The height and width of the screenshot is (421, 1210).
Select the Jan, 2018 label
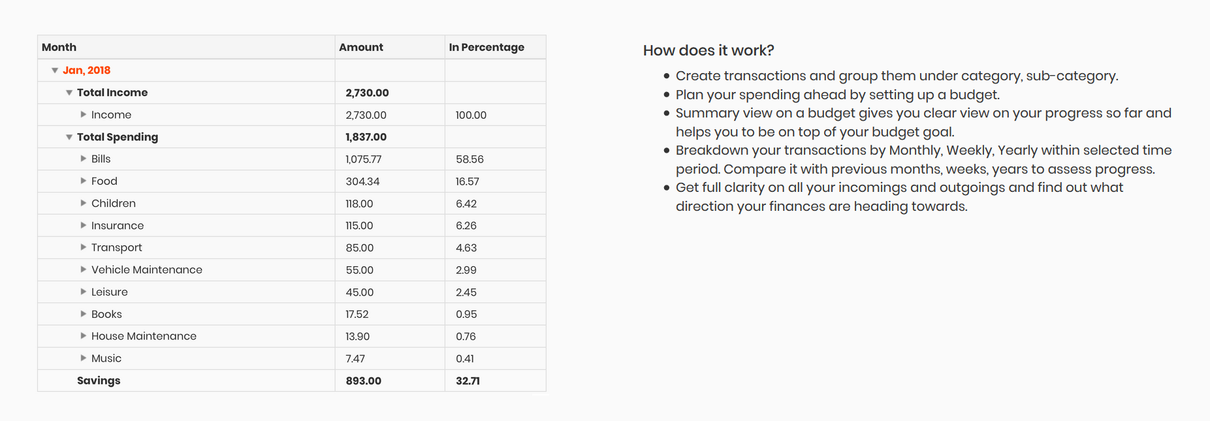pos(86,70)
